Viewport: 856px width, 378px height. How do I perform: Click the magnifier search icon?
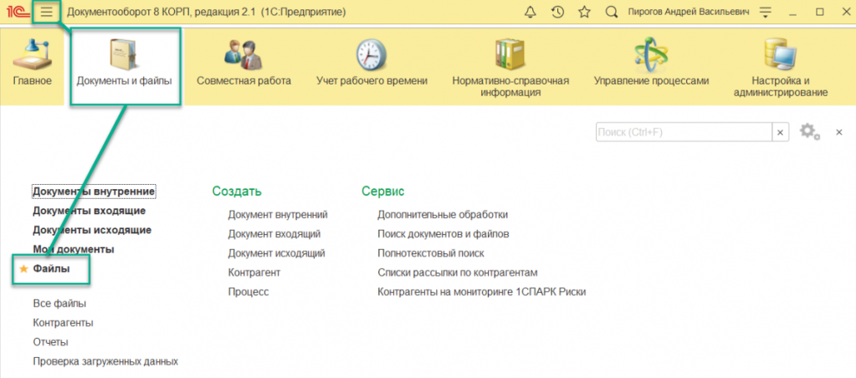612,13
